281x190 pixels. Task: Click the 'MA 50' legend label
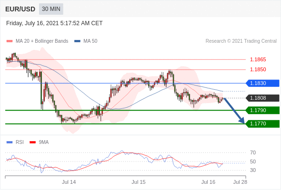coord(90,41)
